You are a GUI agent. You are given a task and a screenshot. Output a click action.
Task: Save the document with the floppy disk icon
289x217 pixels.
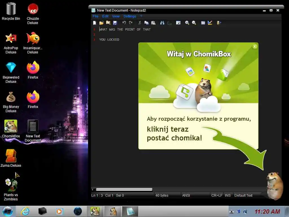coord(115,23)
